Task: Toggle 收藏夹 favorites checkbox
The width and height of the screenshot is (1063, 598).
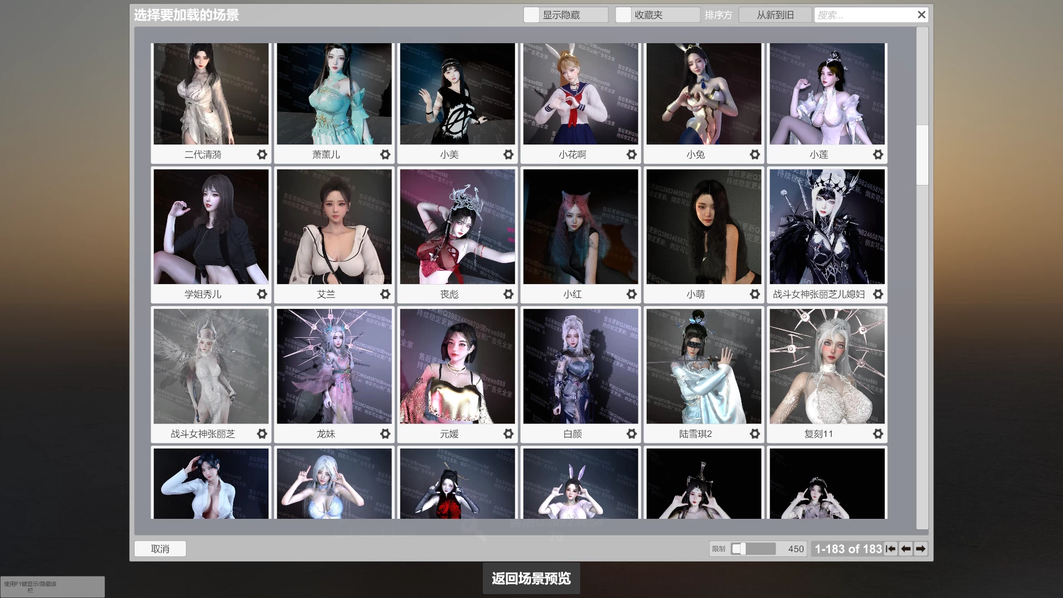Action: click(x=623, y=15)
